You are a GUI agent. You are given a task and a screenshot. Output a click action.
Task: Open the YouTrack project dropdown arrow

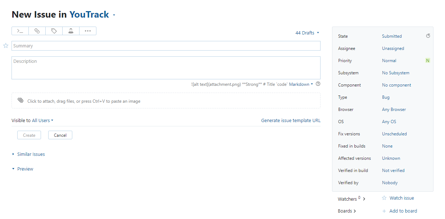(114, 15)
